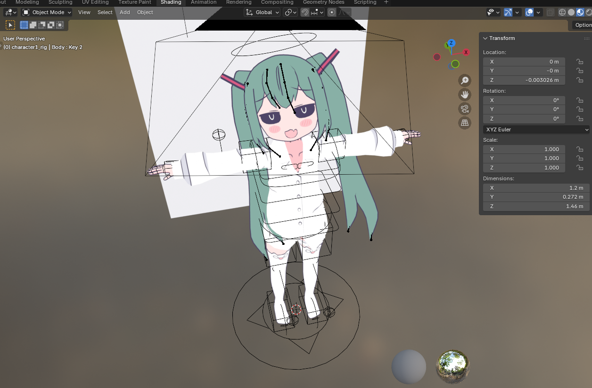This screenshot has height=388, width=592.
Task: Toggle viewport overlays
Action: 529,12
